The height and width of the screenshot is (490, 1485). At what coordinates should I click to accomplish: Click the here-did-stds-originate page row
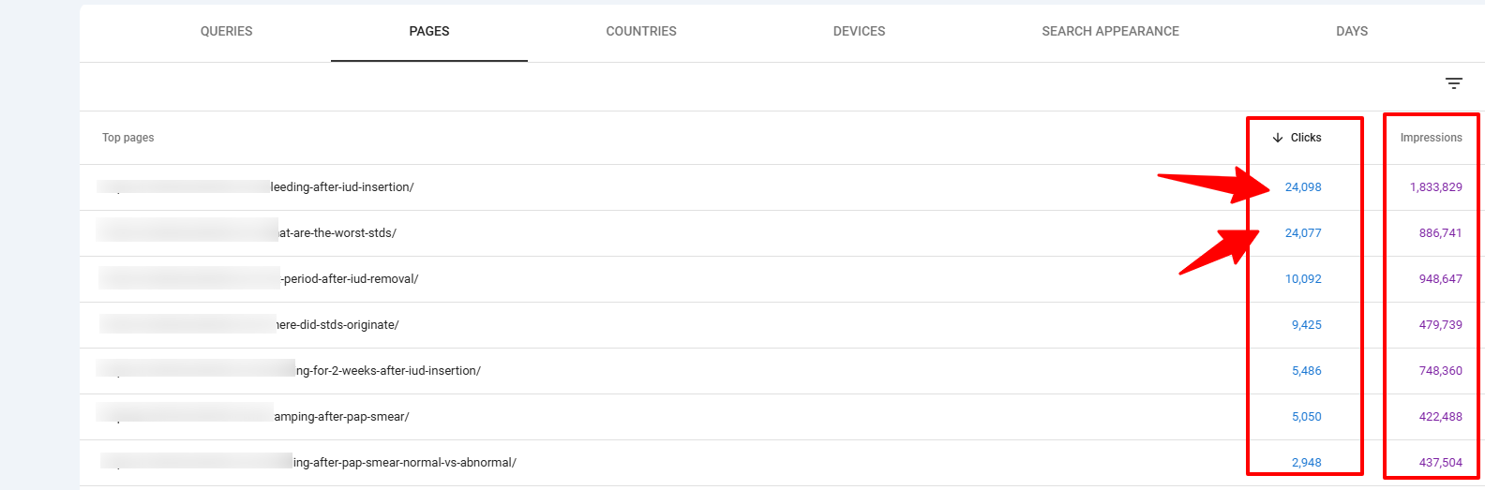pos(337,325)
